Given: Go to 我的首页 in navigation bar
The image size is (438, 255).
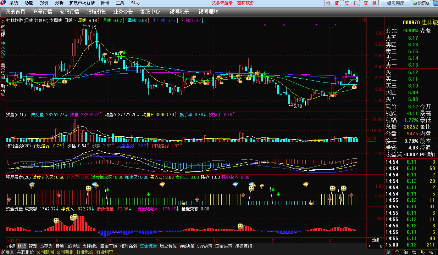Looking at the screenshot, I should click(15, 12).
